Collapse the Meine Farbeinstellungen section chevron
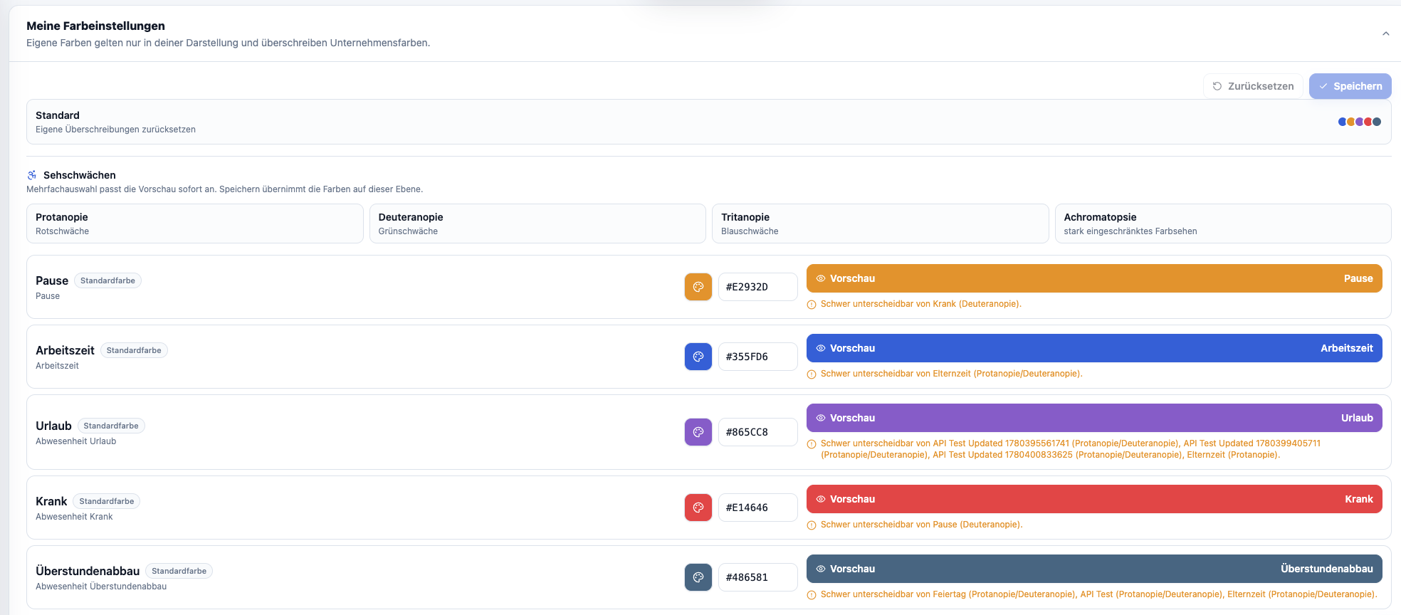Screen dimensions: 1401x615 [1385, 33]
